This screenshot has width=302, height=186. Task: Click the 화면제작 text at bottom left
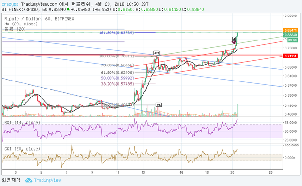[11, 180]
